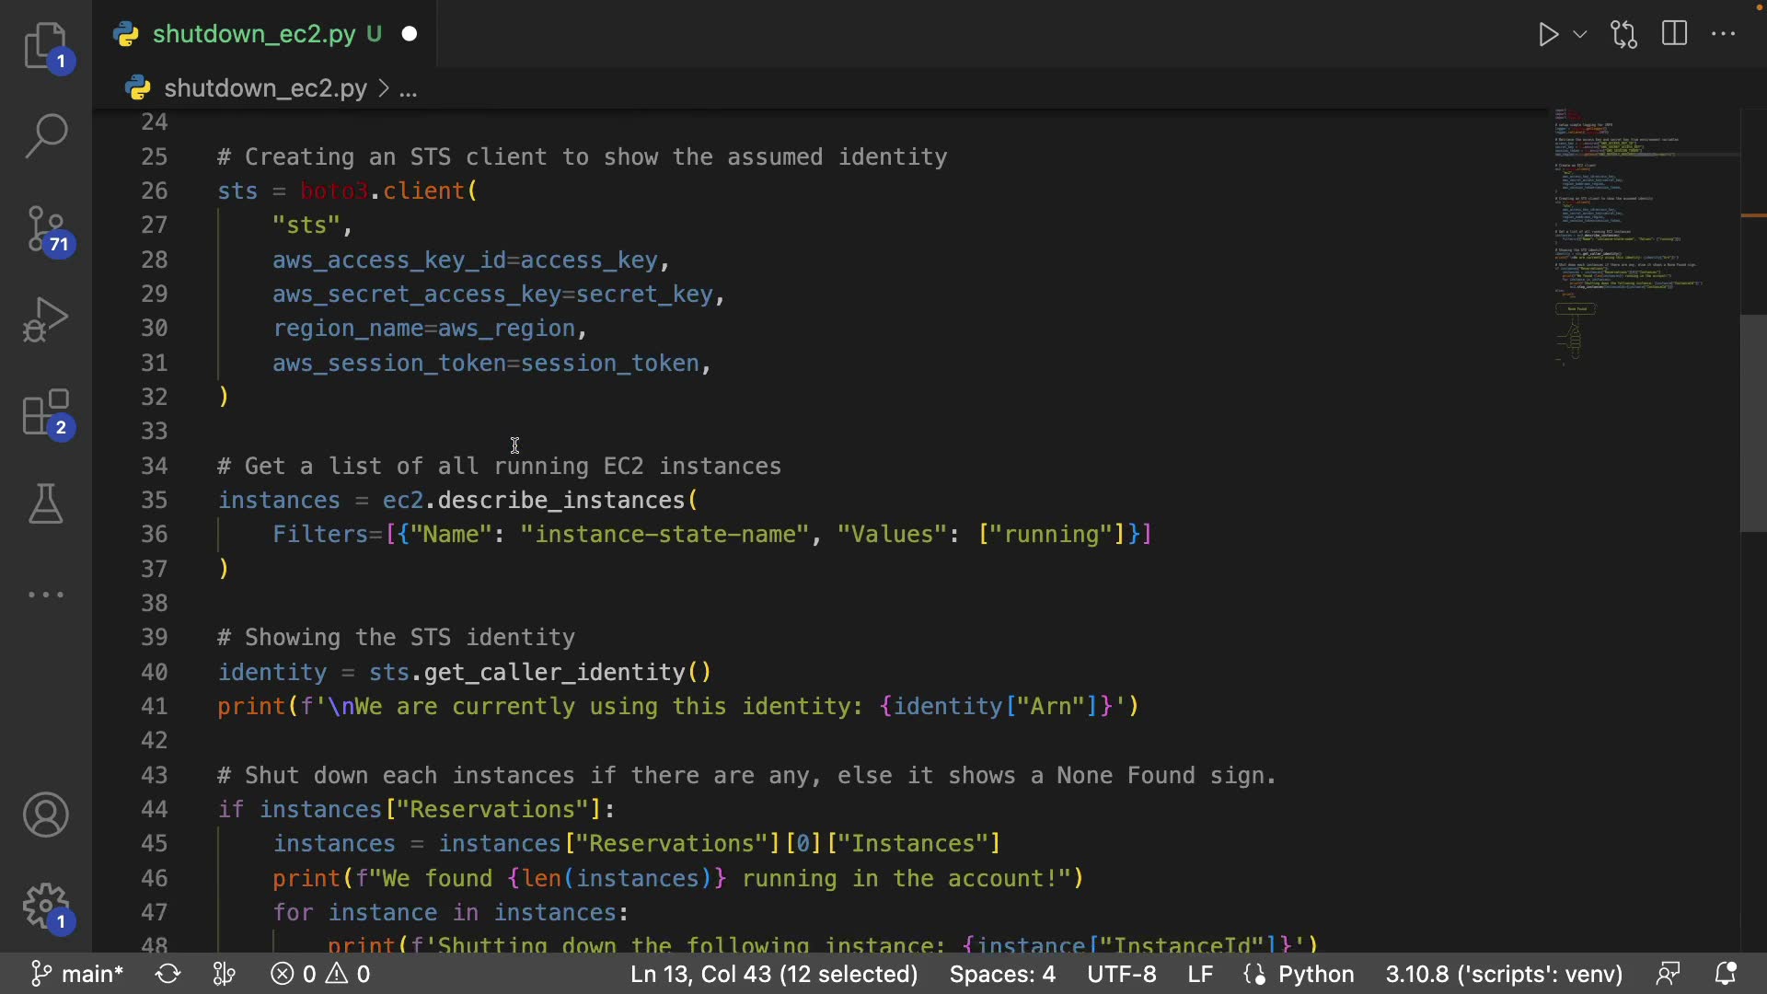Toggle split editor right
Screen dimensions: 1767x994
[x=1674, y=35]
